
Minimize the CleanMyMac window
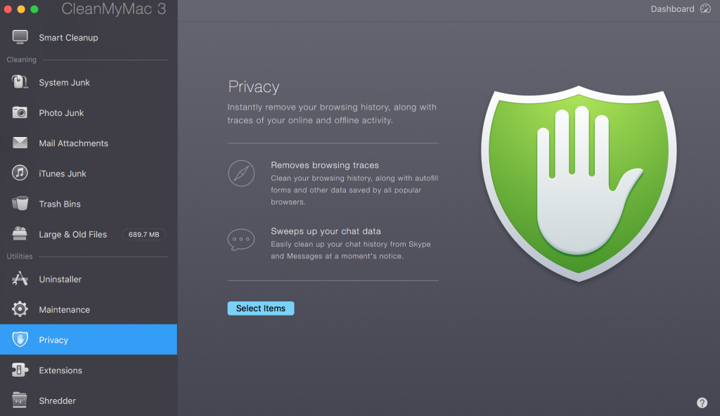[21, 8]
